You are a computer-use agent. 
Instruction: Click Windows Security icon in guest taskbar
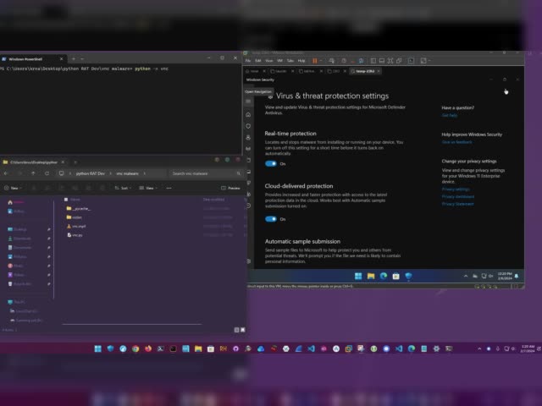coord(408,276)
